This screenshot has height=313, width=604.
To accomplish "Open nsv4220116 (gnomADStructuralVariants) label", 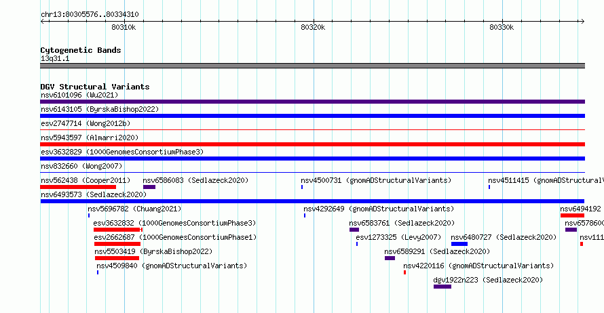I will [x=478, y=266].
